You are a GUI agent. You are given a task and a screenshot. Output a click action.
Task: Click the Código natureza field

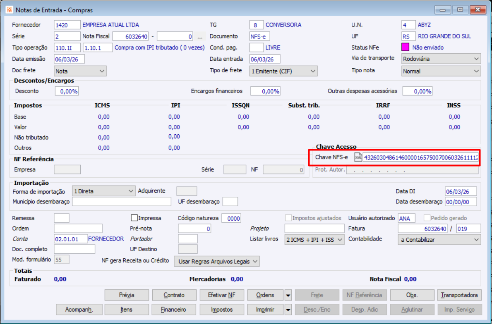tap(231, 218)
